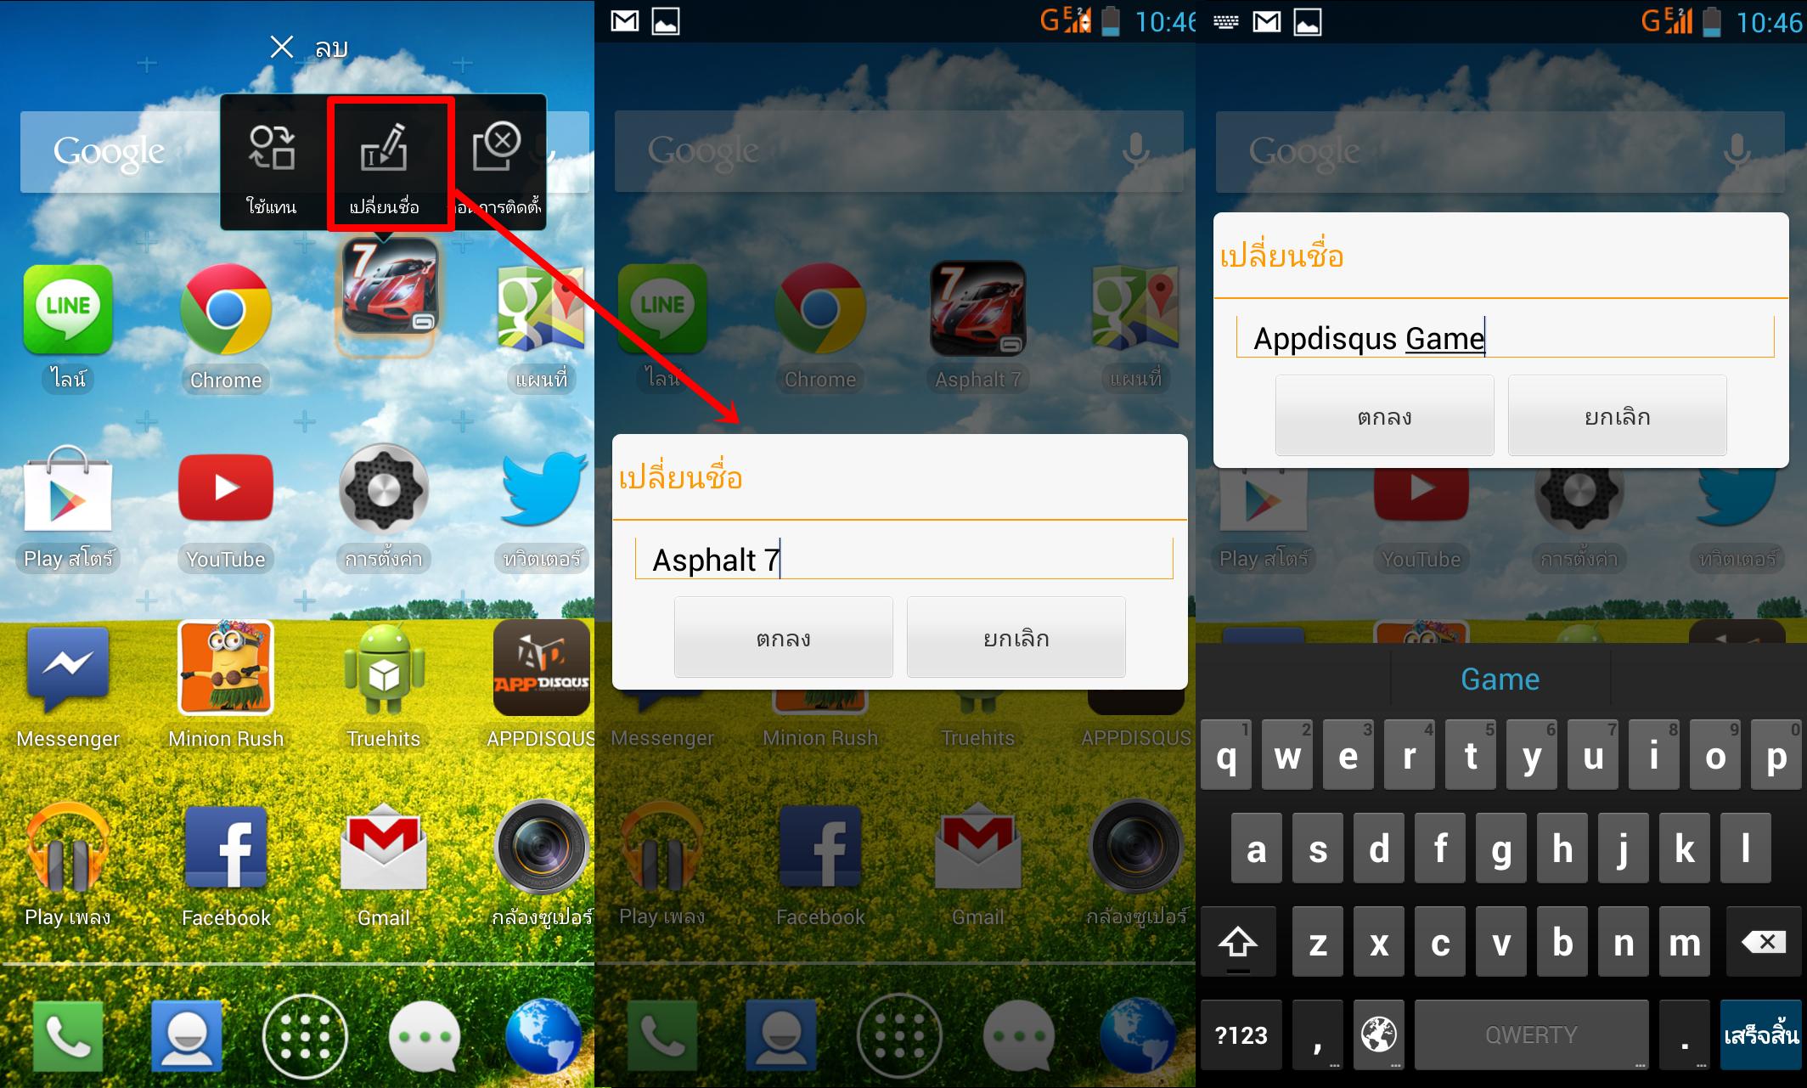Launch YouTube video app
1807x1088 pixels.
point(228,506)
